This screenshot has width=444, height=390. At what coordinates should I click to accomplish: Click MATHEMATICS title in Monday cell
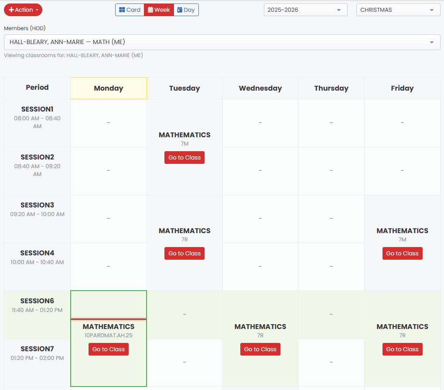pyautogui.click(x=109, y=327)
